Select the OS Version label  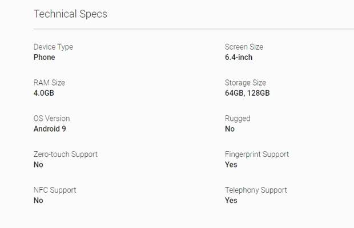[52, 119]
